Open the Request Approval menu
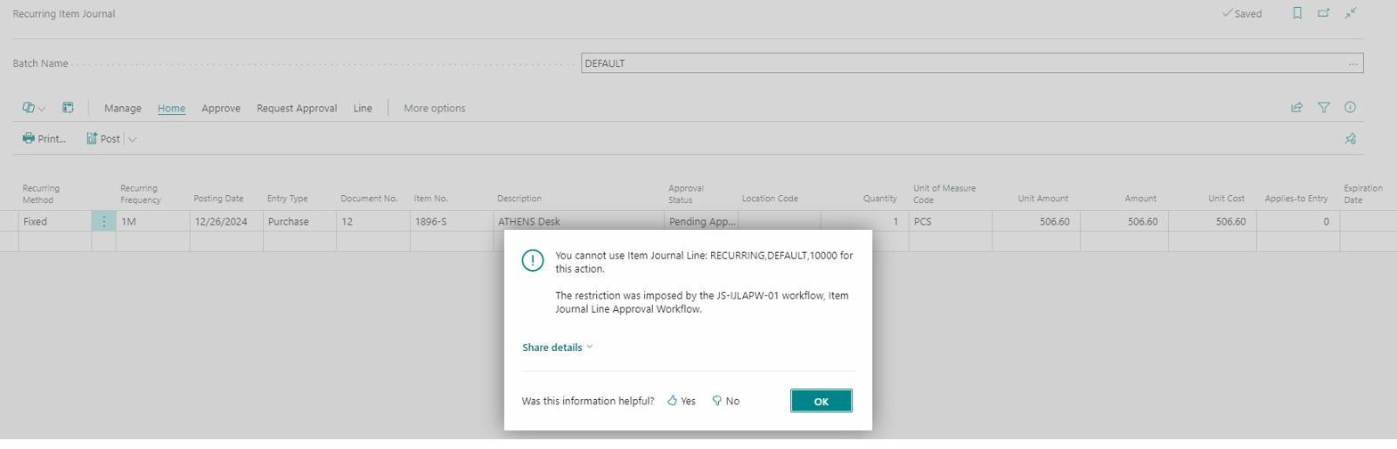 coord(297,109)
